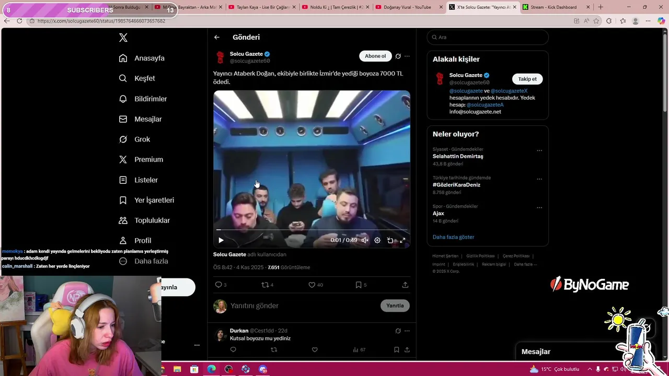Play the video in the post
The image size is (669, 376).
pos(221,240)
